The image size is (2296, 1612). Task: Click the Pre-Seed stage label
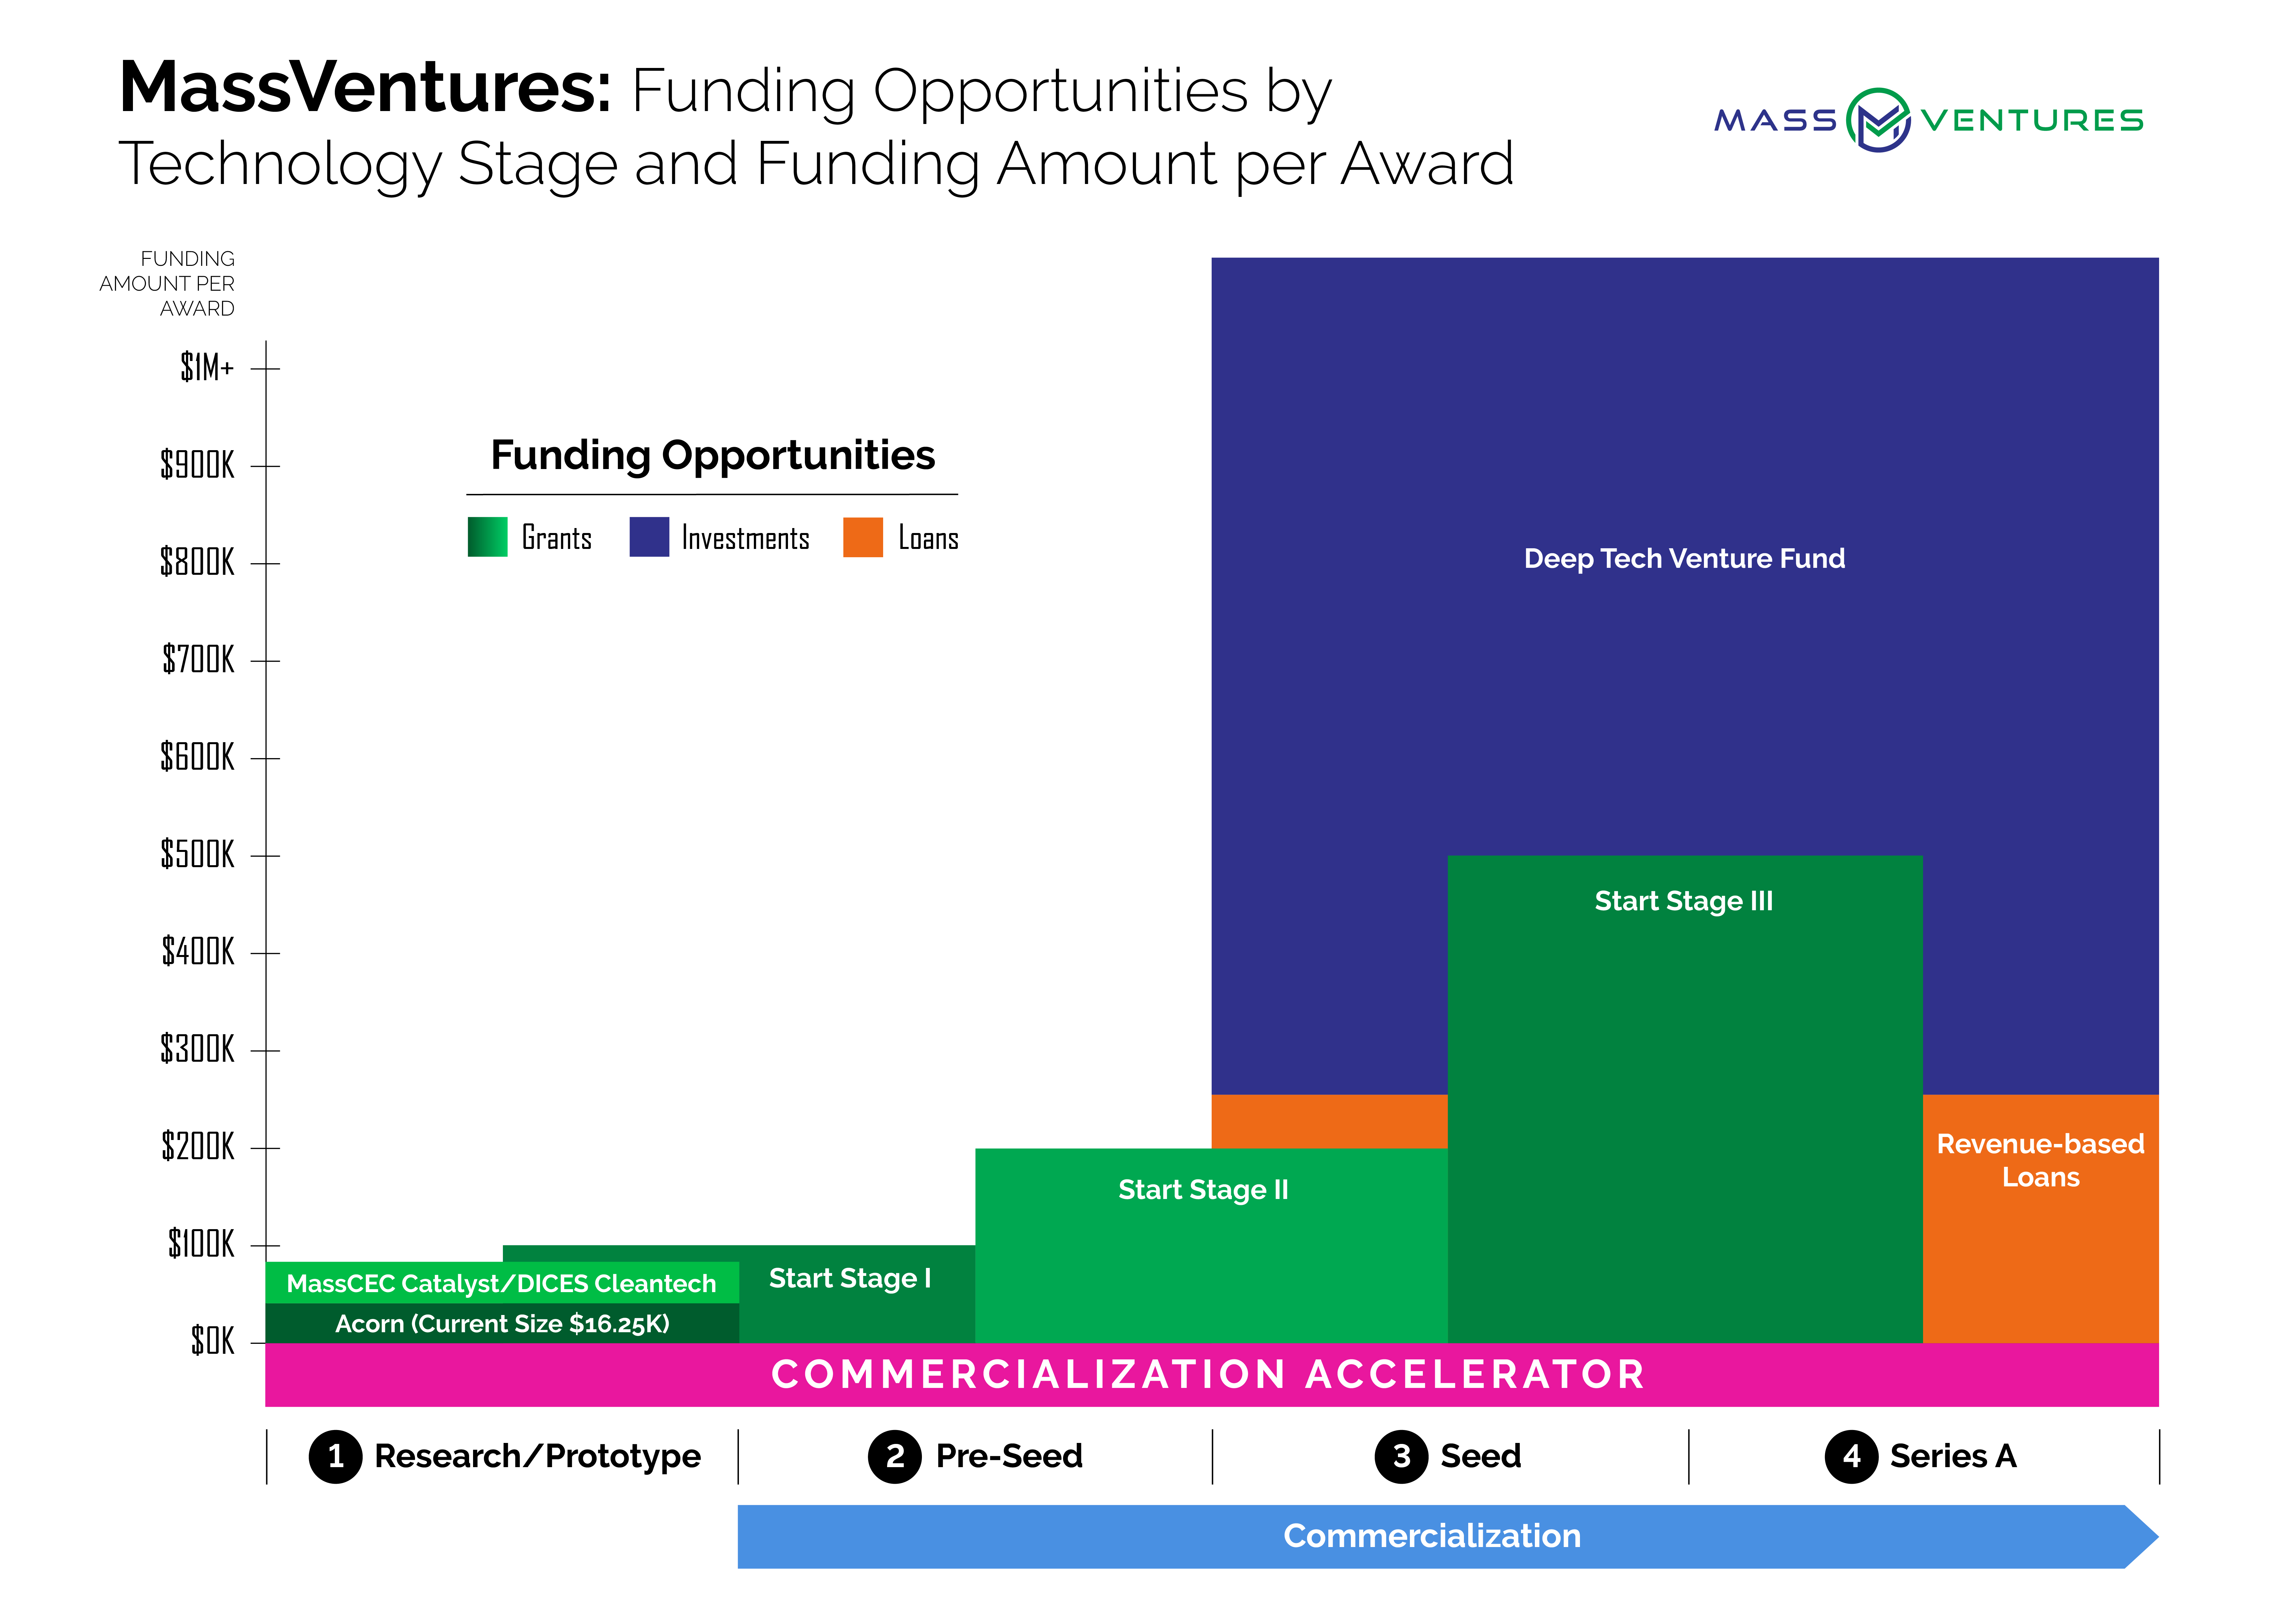(x=1009, y=1456)
